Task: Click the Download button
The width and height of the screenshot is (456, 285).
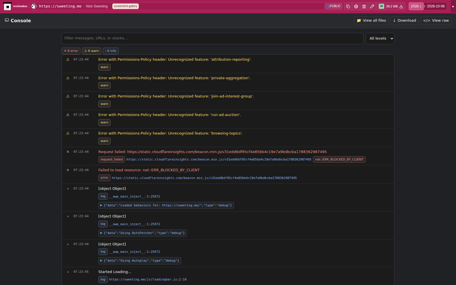Action: 404,21
